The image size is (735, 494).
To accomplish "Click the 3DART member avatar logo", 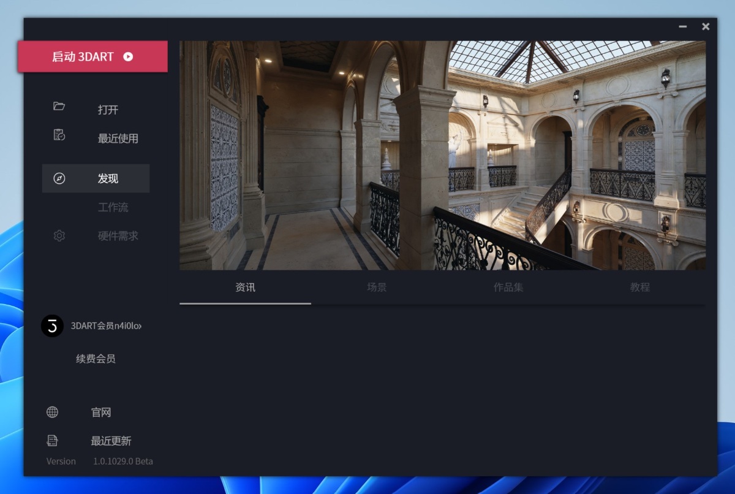I will 52,326.
